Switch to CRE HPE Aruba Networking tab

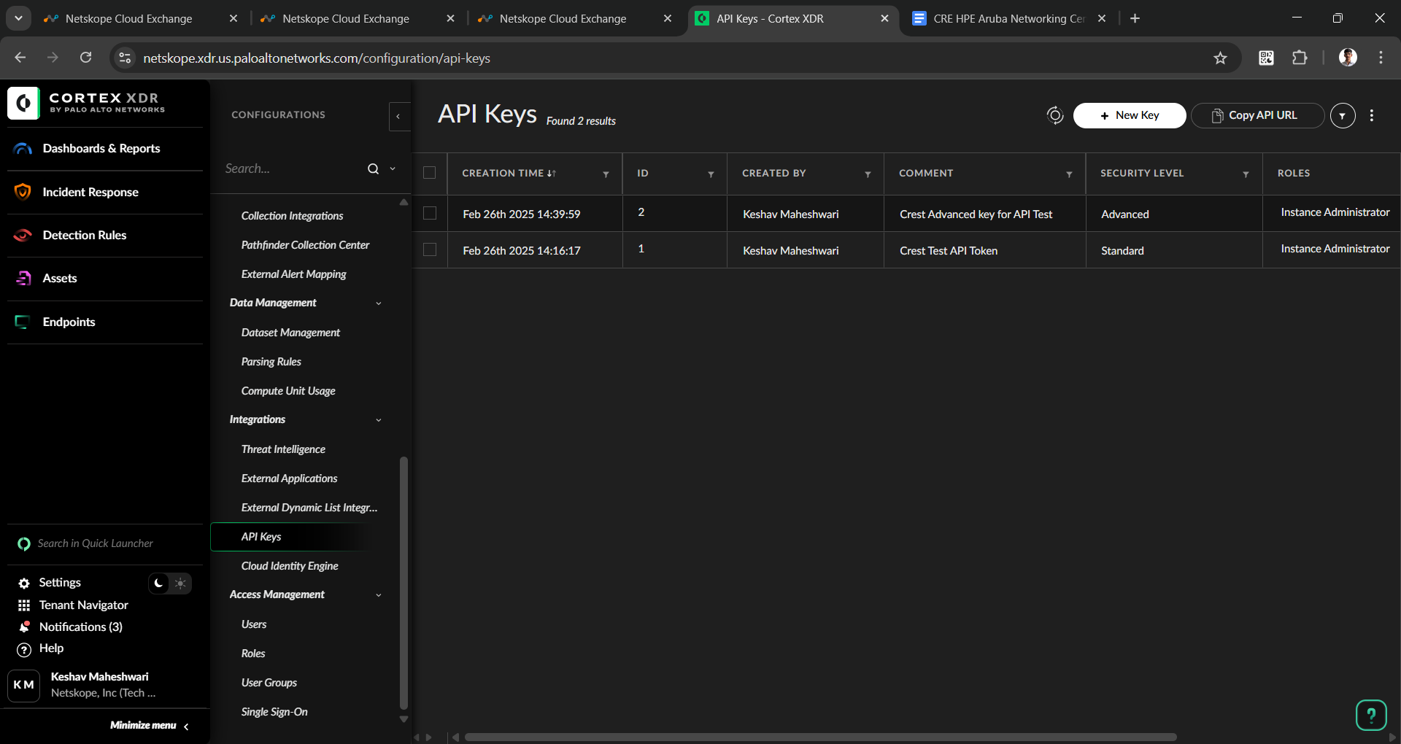1007,18
